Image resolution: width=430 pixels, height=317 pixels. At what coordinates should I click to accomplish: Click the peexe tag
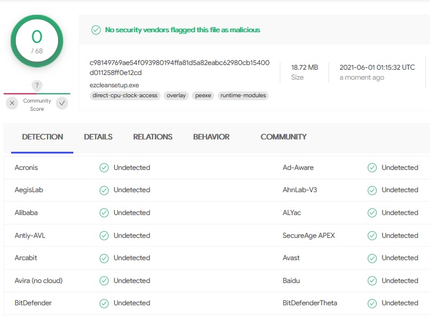click(203, 96)
